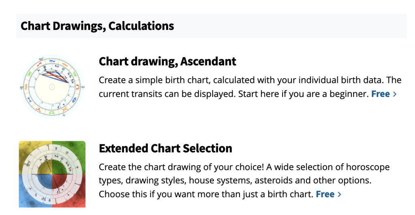This screenshot has width=415, height=215.
Task: Click the red Leo glyph near DC
Action: tap(77, 87)
